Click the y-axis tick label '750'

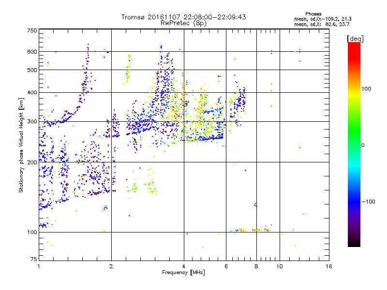tap(32, 30)
